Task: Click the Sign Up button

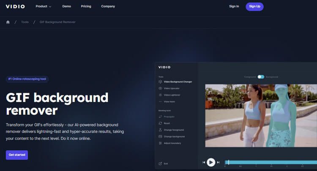Action: 254,7
